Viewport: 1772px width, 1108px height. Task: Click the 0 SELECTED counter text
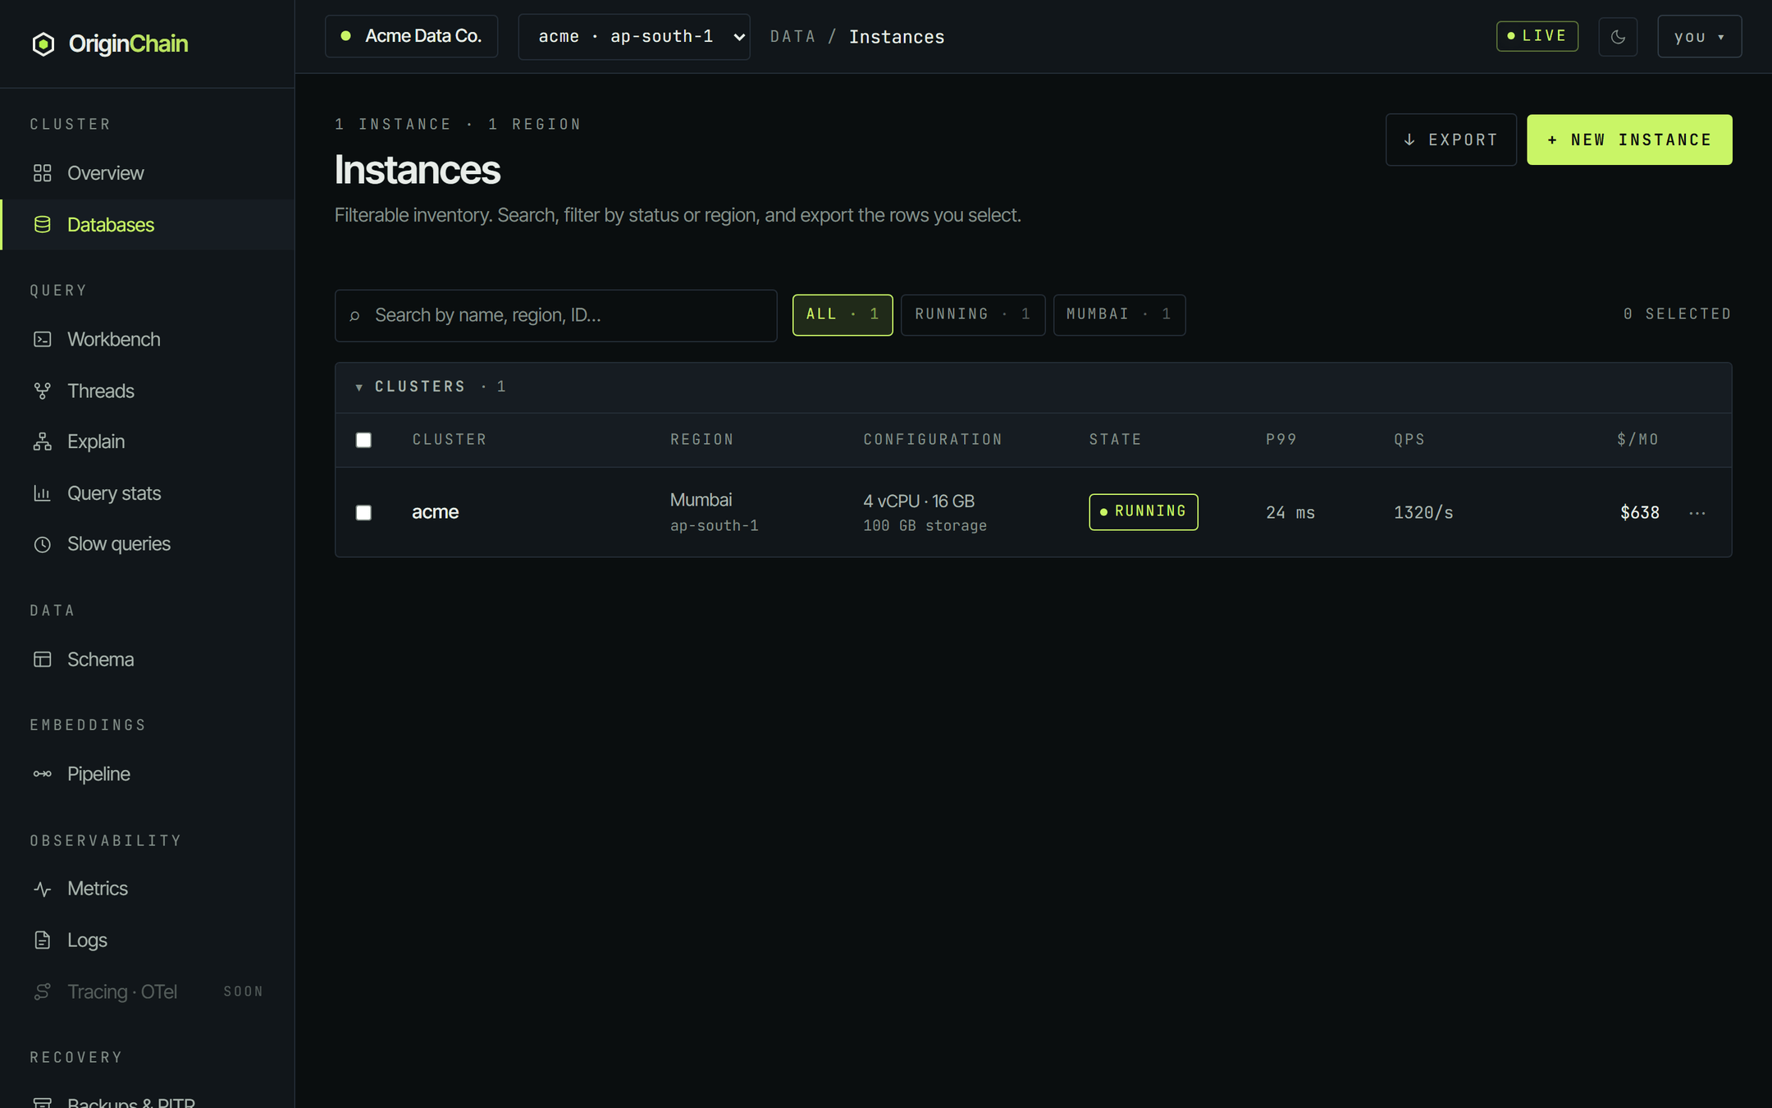(x=1677, y=314)
